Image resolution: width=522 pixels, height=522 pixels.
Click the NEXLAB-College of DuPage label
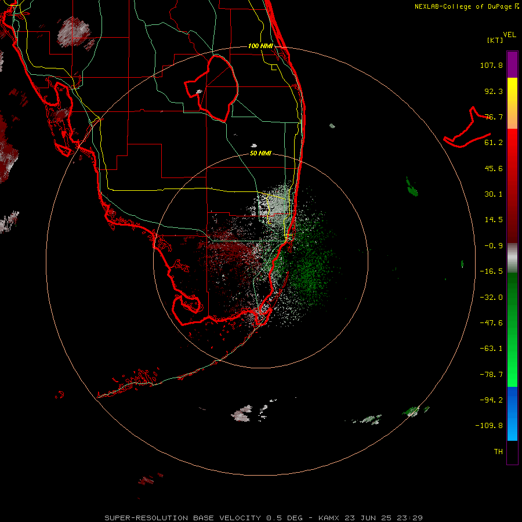point(467,6)
